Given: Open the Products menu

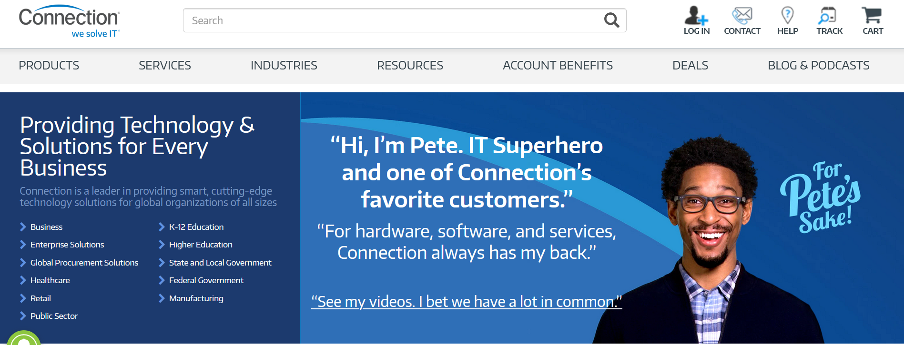Looking at the screenshot, I should click(49, 66).
